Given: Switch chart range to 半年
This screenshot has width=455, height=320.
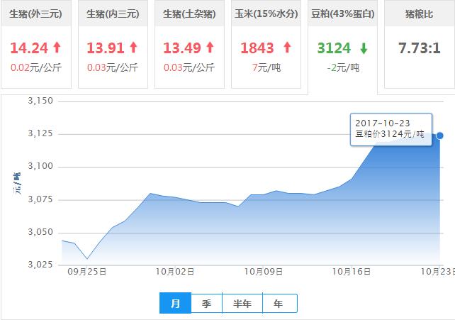Looking at the screenshot, I should 242,304.
